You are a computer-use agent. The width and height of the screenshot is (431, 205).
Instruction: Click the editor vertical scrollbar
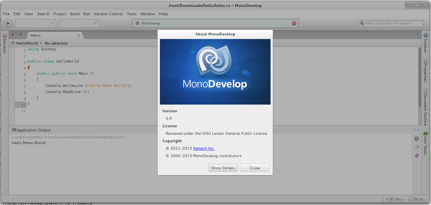(x=420, y=77)
